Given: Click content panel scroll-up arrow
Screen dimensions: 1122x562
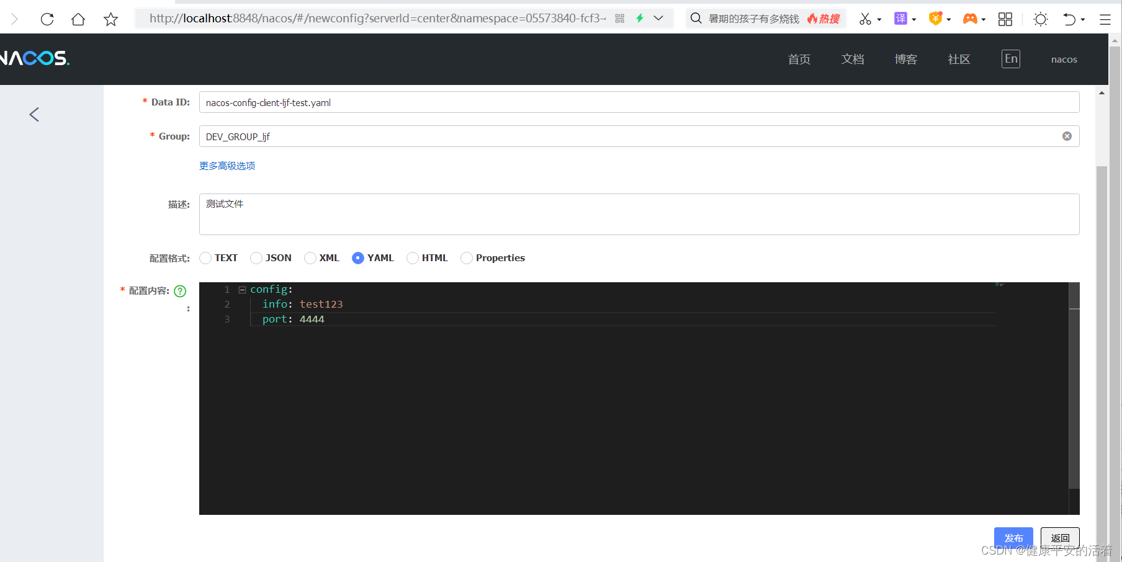Looking at the screenshot, I should [x=1102, y=93].
